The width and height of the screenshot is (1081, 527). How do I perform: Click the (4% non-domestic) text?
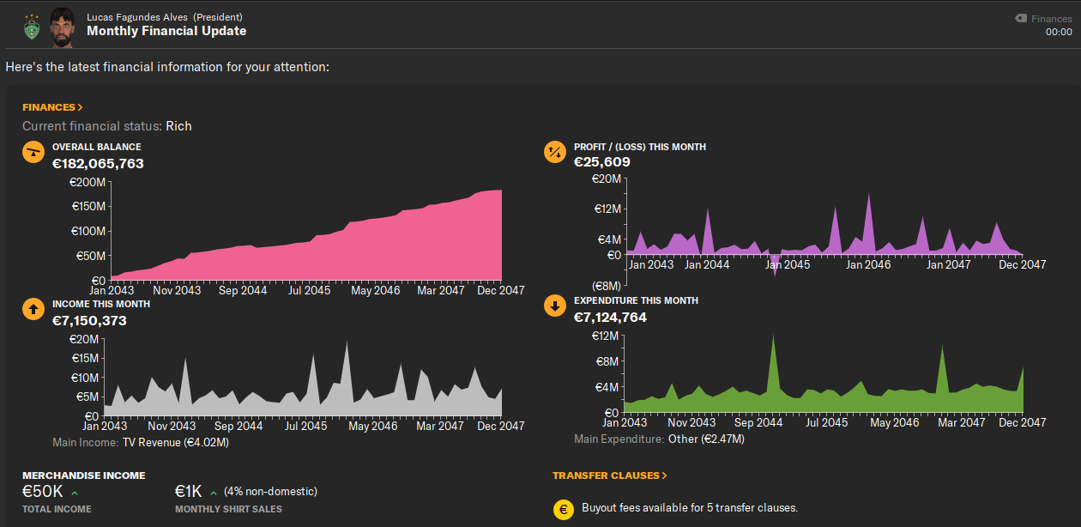(x=270, y=492)
